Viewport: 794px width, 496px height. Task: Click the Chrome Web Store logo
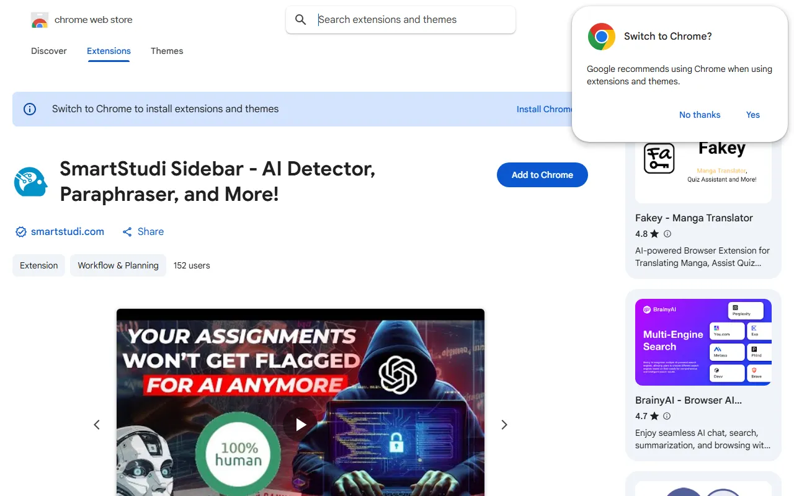pyautogui.click(x=40, y=20)
